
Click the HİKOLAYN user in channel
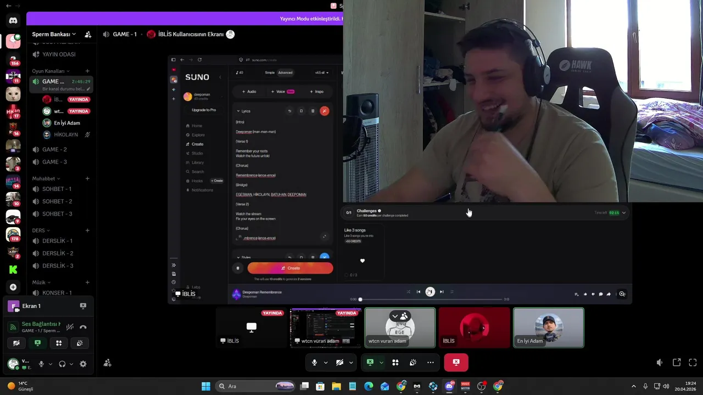click(x=66, y=134)
